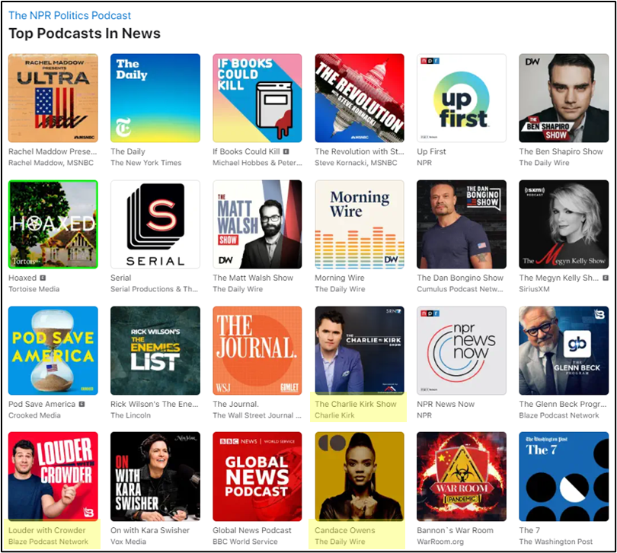Image resolution: width=617 pixels, height=553 pixels.
Task: Open 'On with Kara Swisher' title
Action: [150, 530]
